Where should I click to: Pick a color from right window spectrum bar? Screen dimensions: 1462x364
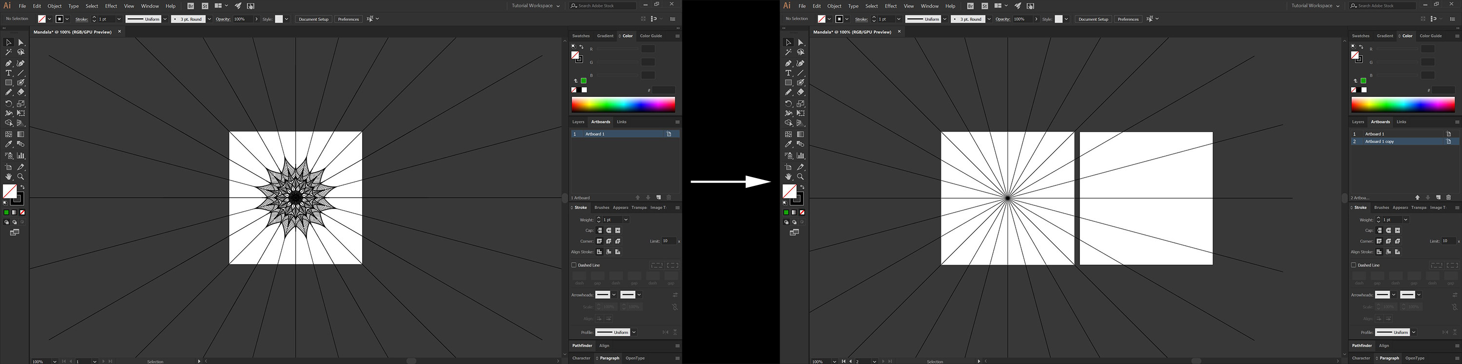[x=1403, y=104]
